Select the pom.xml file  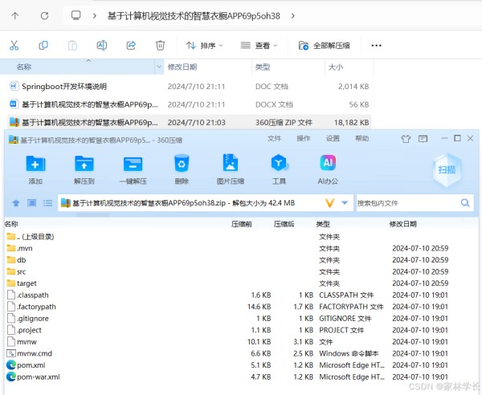pyautogui.click(x=27, y=365)
